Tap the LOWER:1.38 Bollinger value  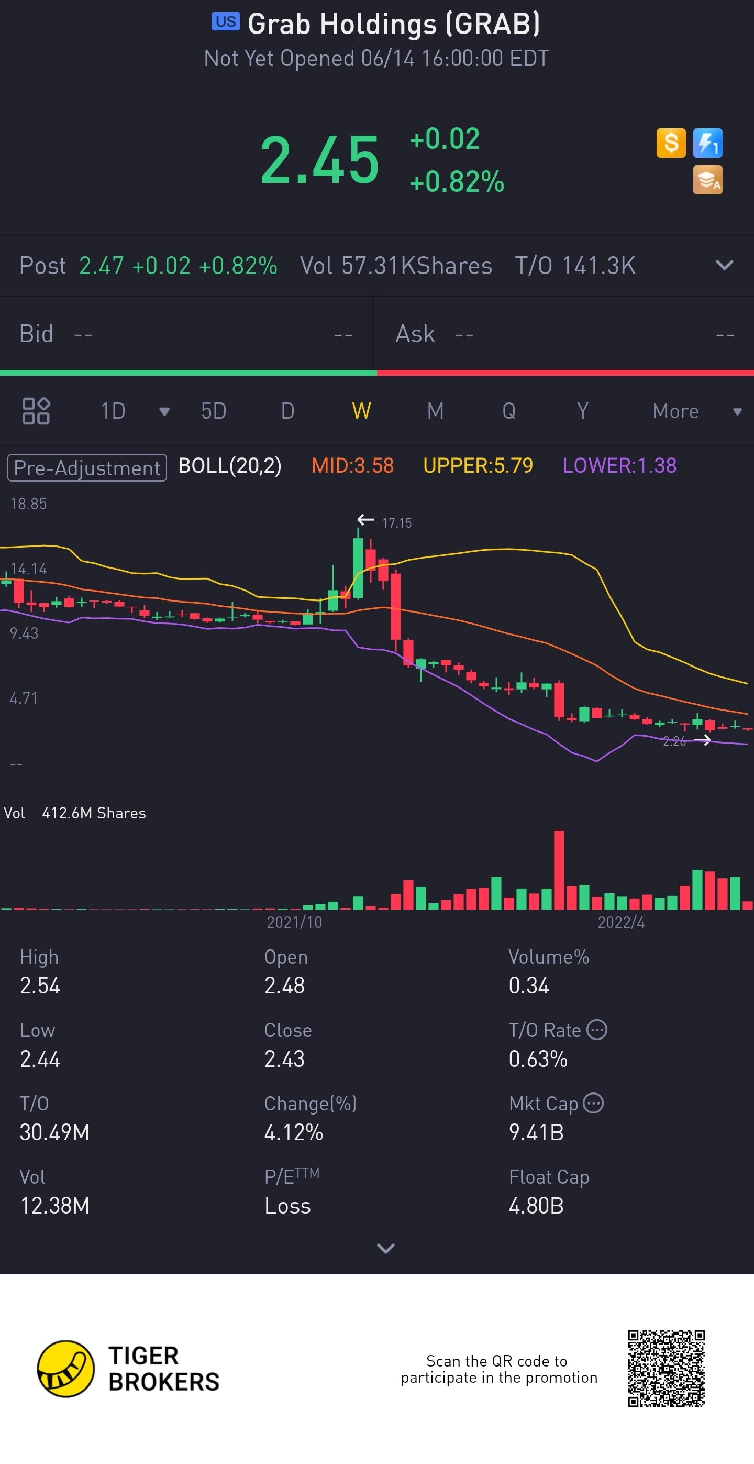pyautogui.click(x=619, y=466)
